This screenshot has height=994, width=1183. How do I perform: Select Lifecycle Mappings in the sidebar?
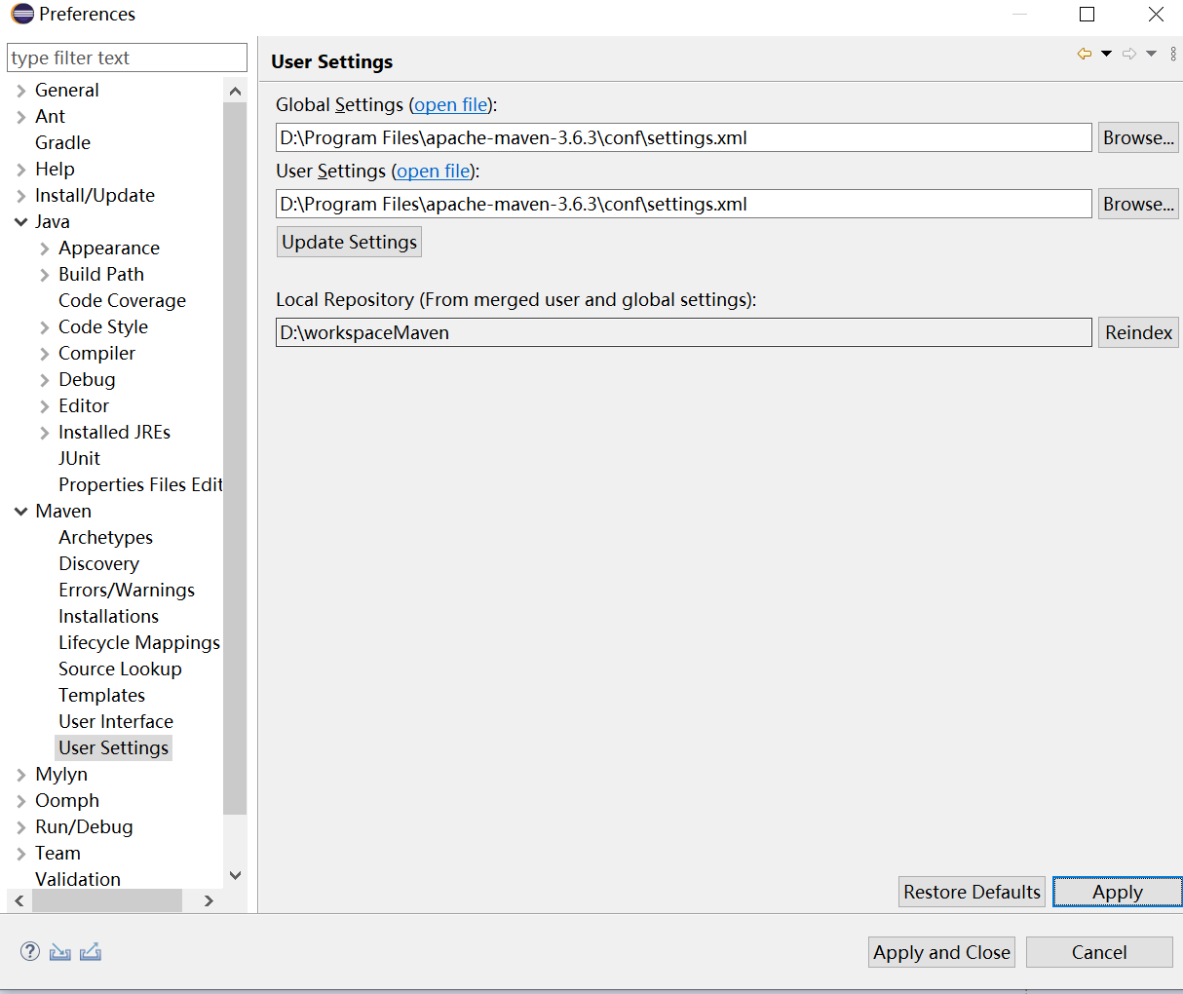(138, 642)
